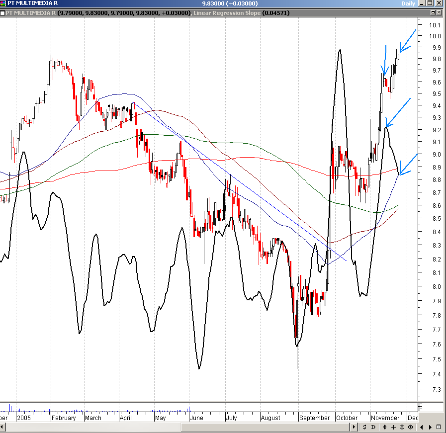Viewport: 446px width, 433px height.
Task: Zoom out using the minus magnifier icon
Action: pyautogui.click(x=402, y=427)
